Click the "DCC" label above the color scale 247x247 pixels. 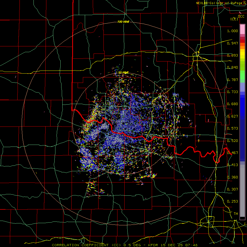click(x=241, y=16)
